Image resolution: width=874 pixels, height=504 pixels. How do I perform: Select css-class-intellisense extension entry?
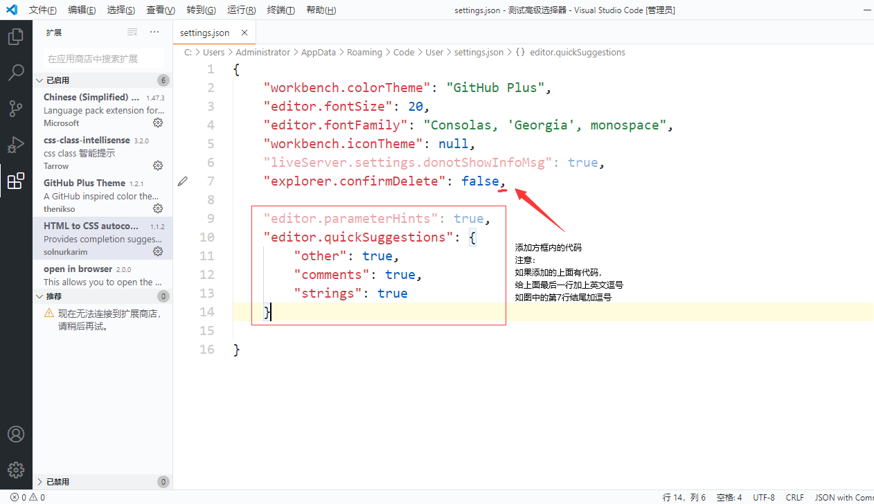coord(102,152)
